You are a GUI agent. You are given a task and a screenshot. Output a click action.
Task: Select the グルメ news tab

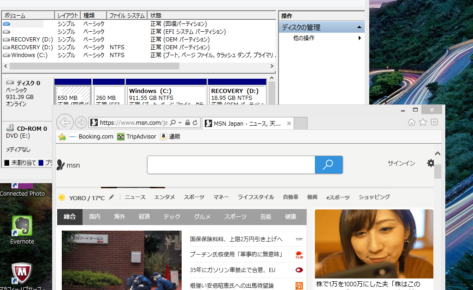202,216
